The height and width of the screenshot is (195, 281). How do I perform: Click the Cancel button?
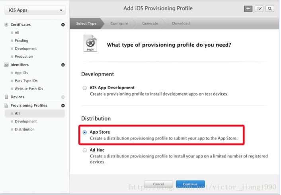click(x=158, y=184)
